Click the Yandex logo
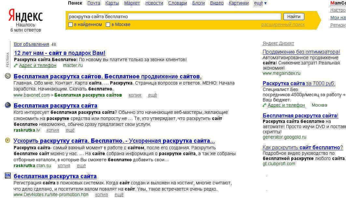The width and height of the screenshot is (346, 200). [x=25, y=15]
